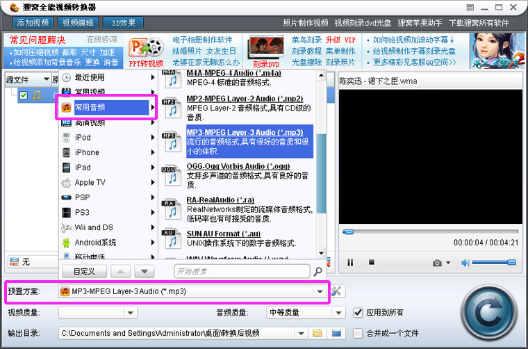Screen dimensions: 528x349
Task: Open the 照片制作视频 link
Action: (x=306, y=23)
